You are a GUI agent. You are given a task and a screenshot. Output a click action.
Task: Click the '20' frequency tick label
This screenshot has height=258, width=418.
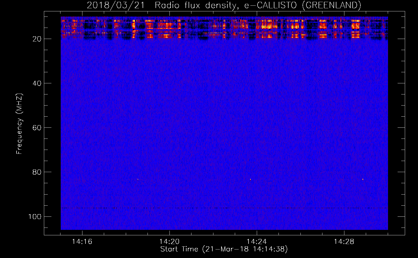37,39
